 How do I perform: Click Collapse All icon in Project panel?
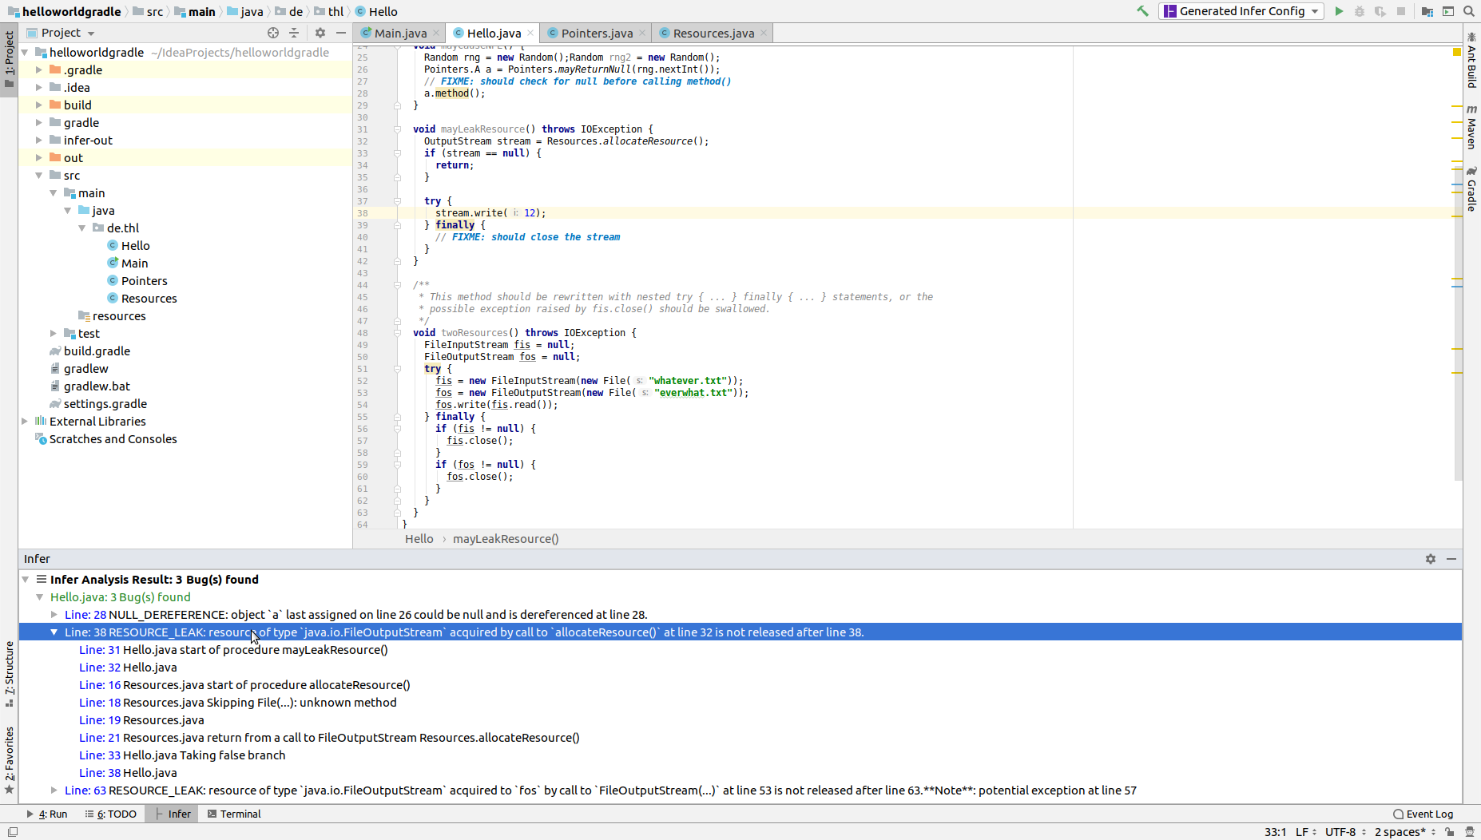click(x=294, y=33)
